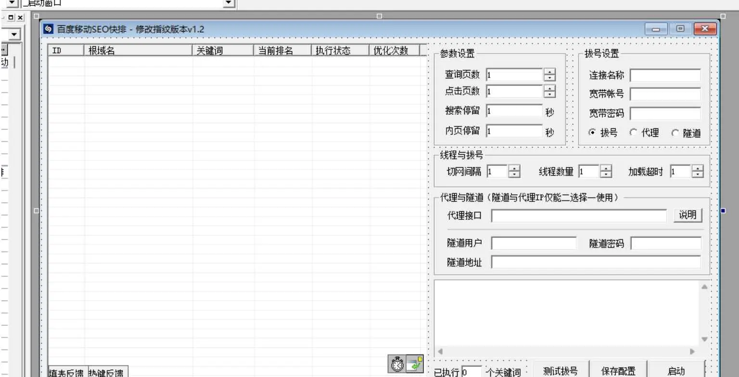Screen dimensions: 739x377
Task: Click the 关键词 column header
Action: [223, 50]
